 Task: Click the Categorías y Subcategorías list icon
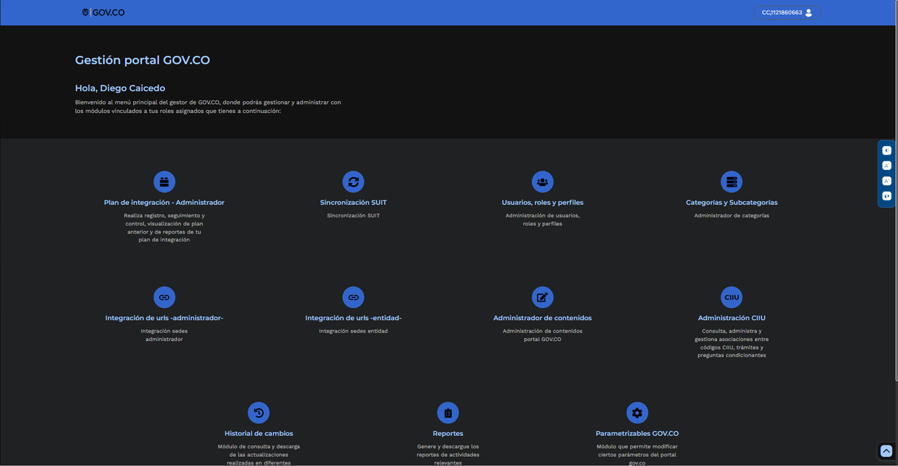point(732,182)
